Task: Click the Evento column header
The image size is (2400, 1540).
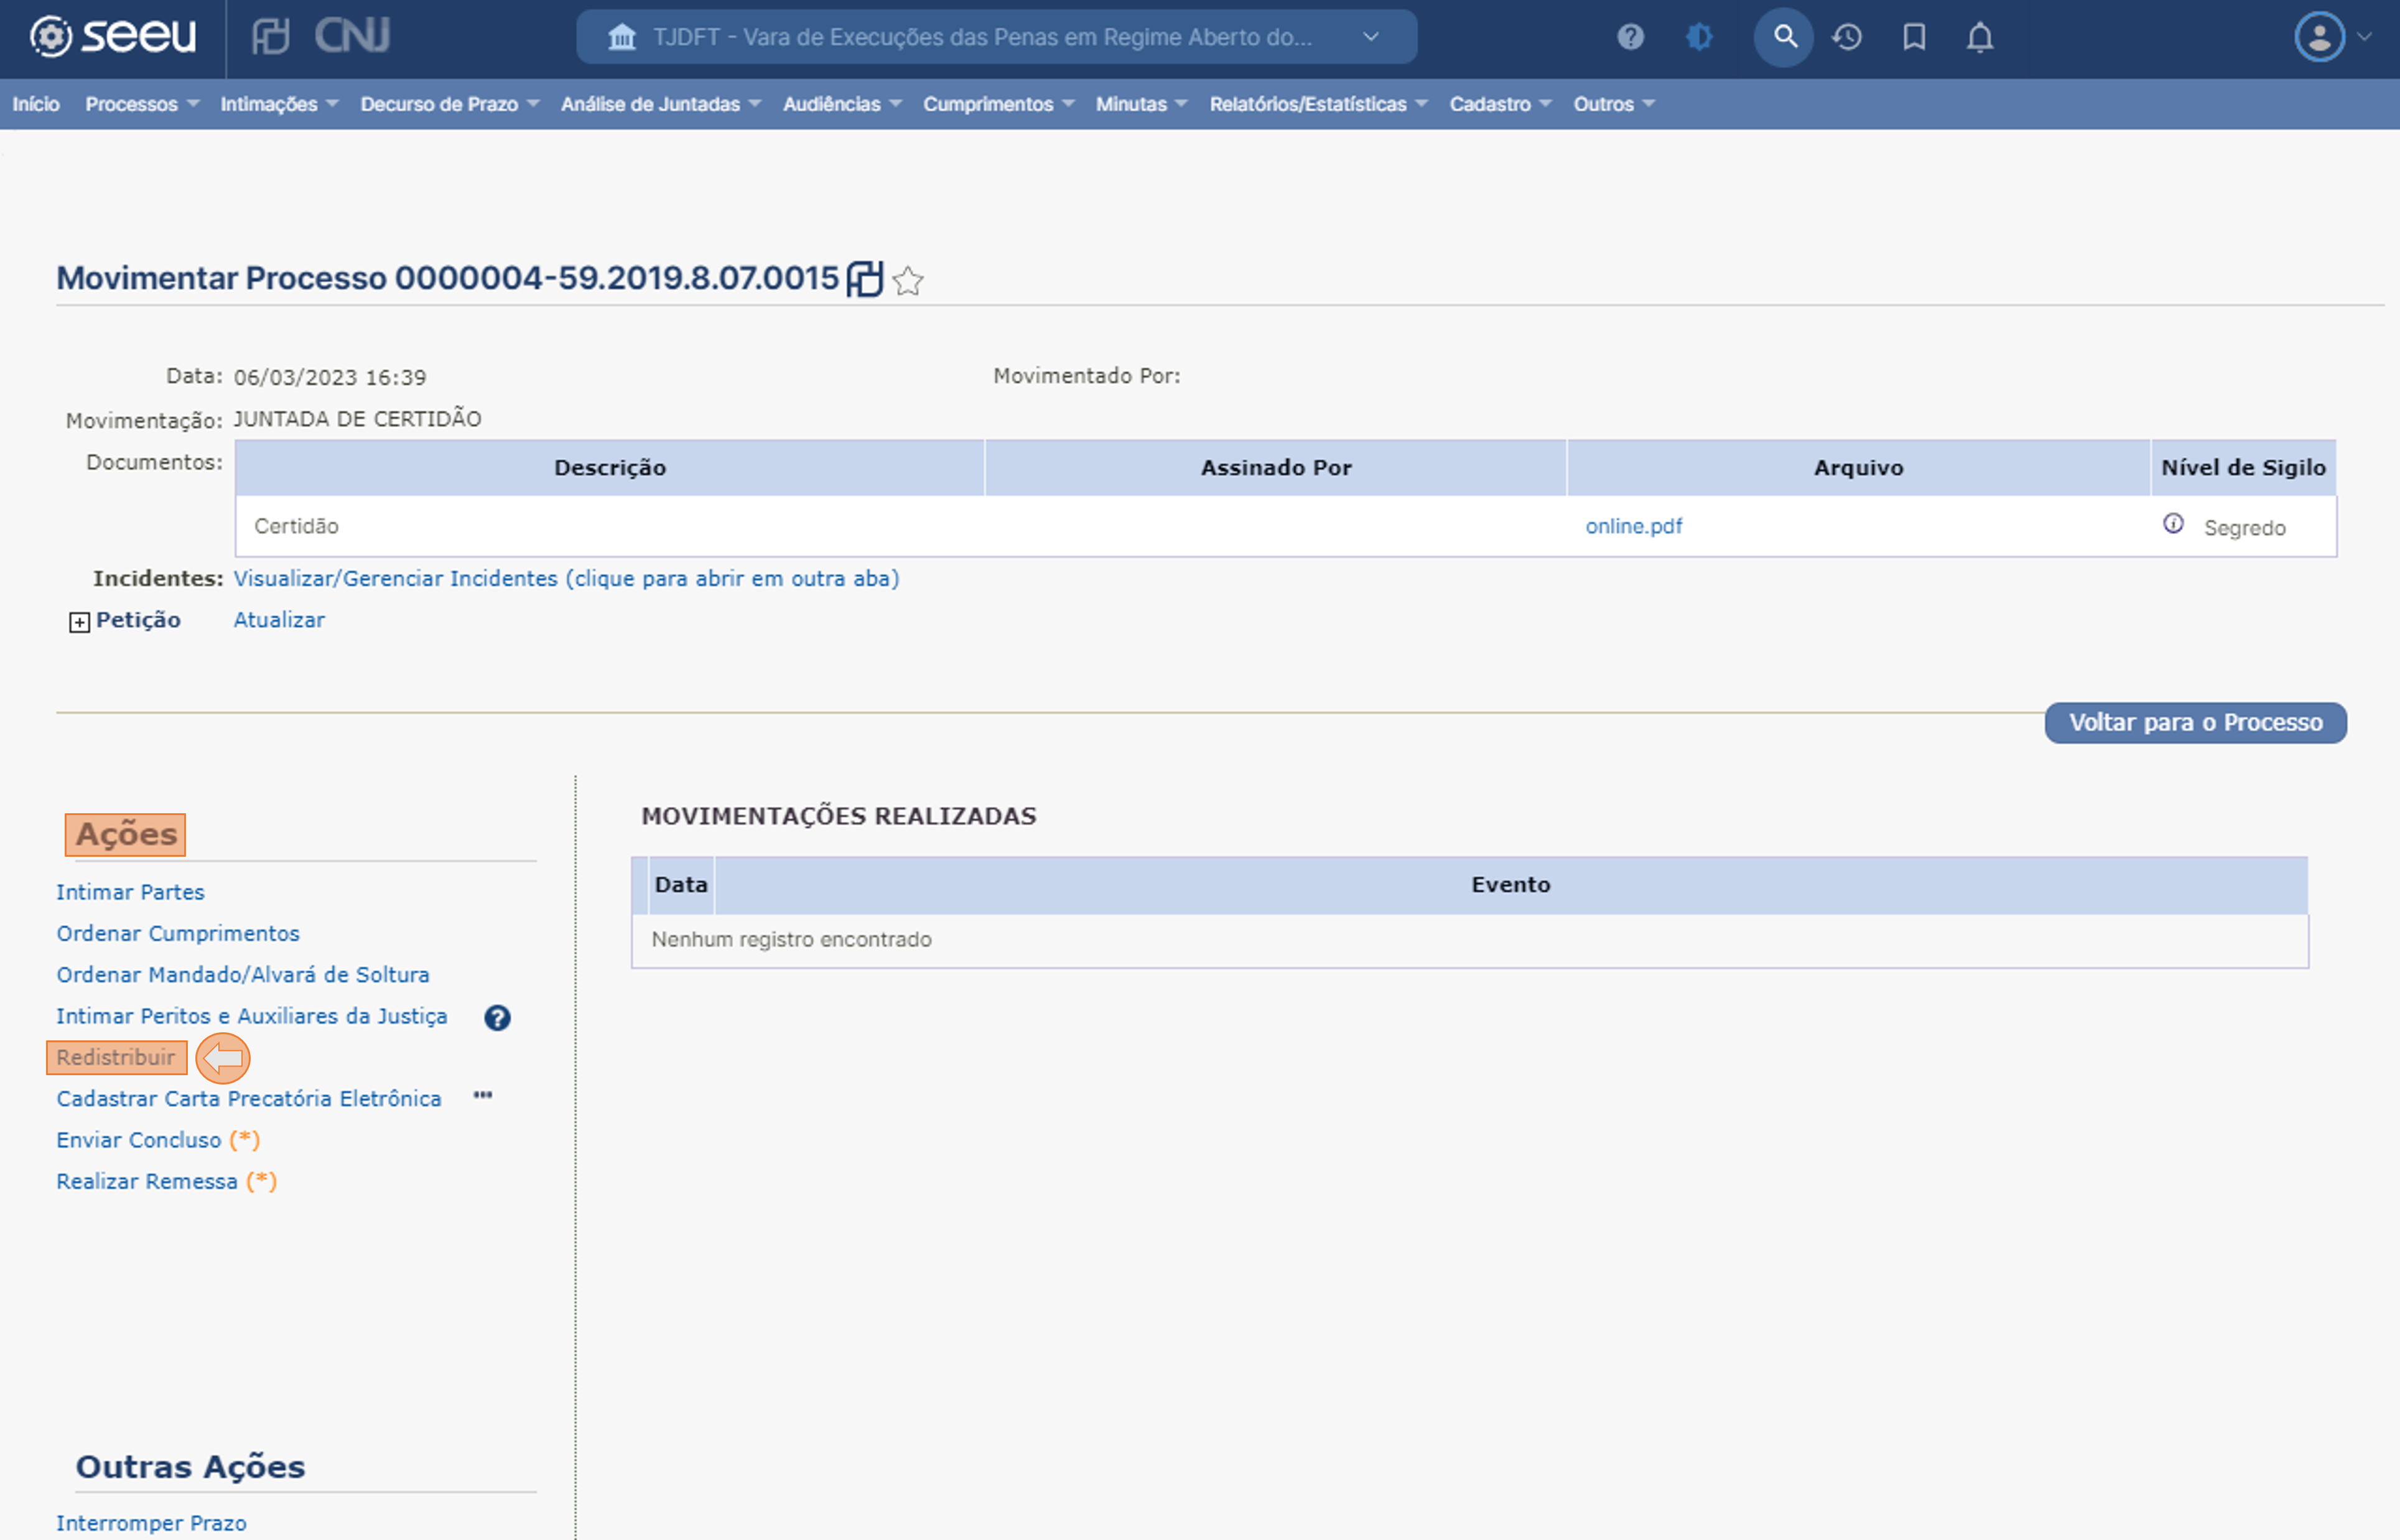Action: (x=1510, y=885)
